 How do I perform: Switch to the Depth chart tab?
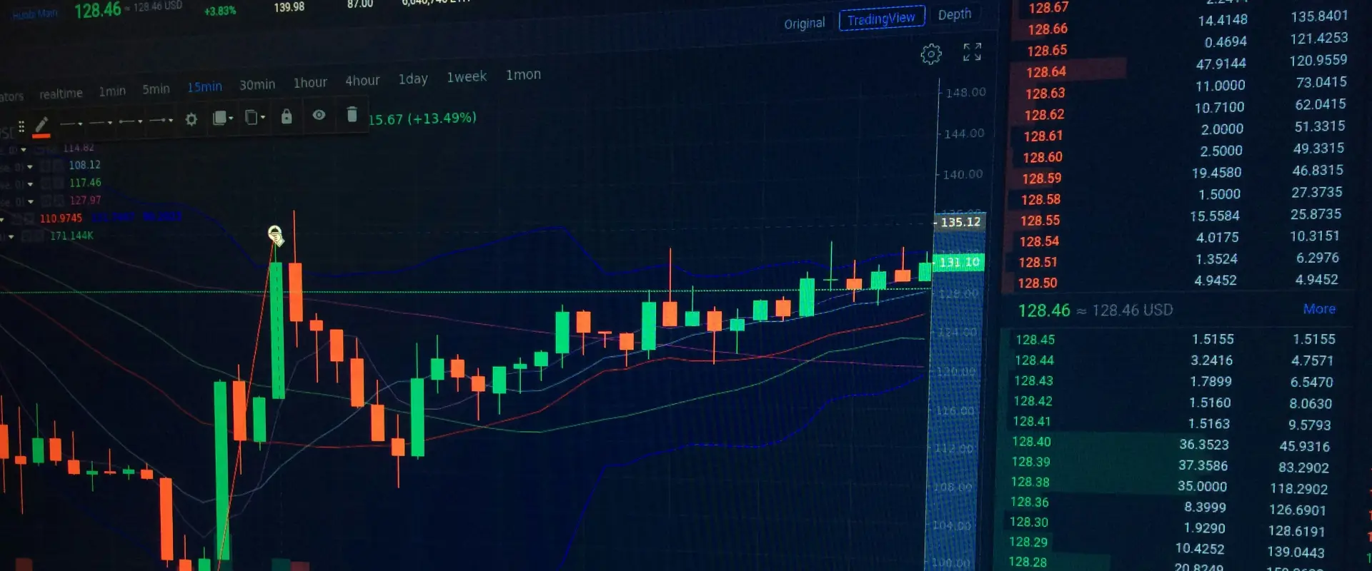tap(955, 14)
